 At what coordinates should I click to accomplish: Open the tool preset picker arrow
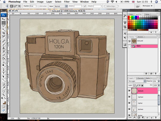point(7,6)
